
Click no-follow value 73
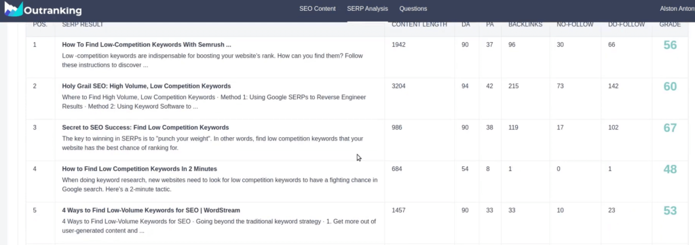tap(560, 86)
